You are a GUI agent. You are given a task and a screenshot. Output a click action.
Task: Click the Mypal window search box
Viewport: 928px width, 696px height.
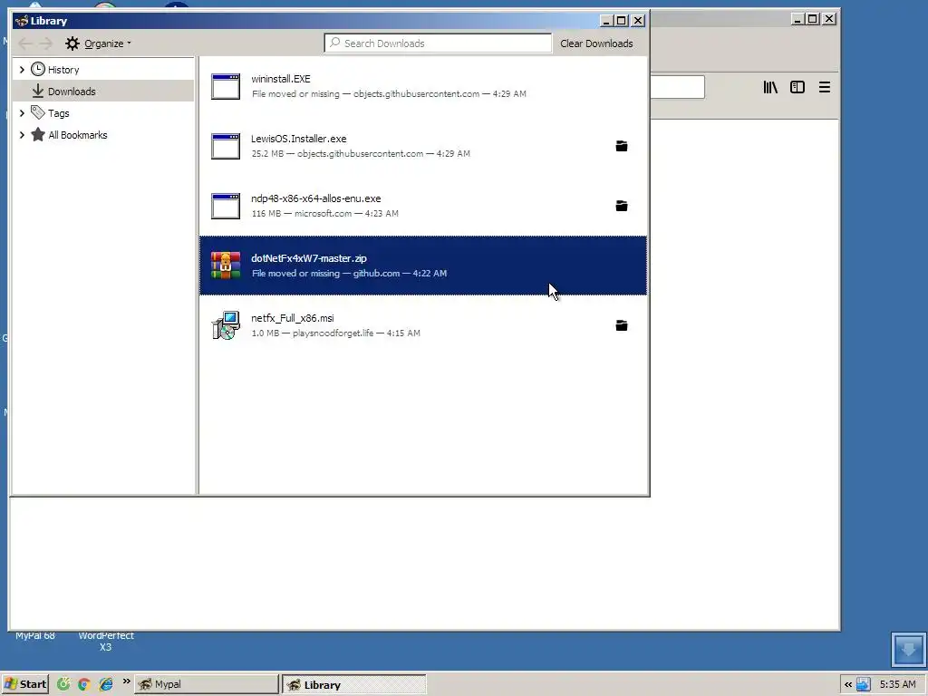pyautogui.click(x=677, y=87)
